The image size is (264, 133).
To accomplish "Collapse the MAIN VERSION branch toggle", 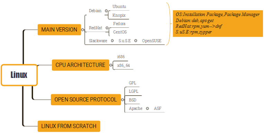I will 82,30.
